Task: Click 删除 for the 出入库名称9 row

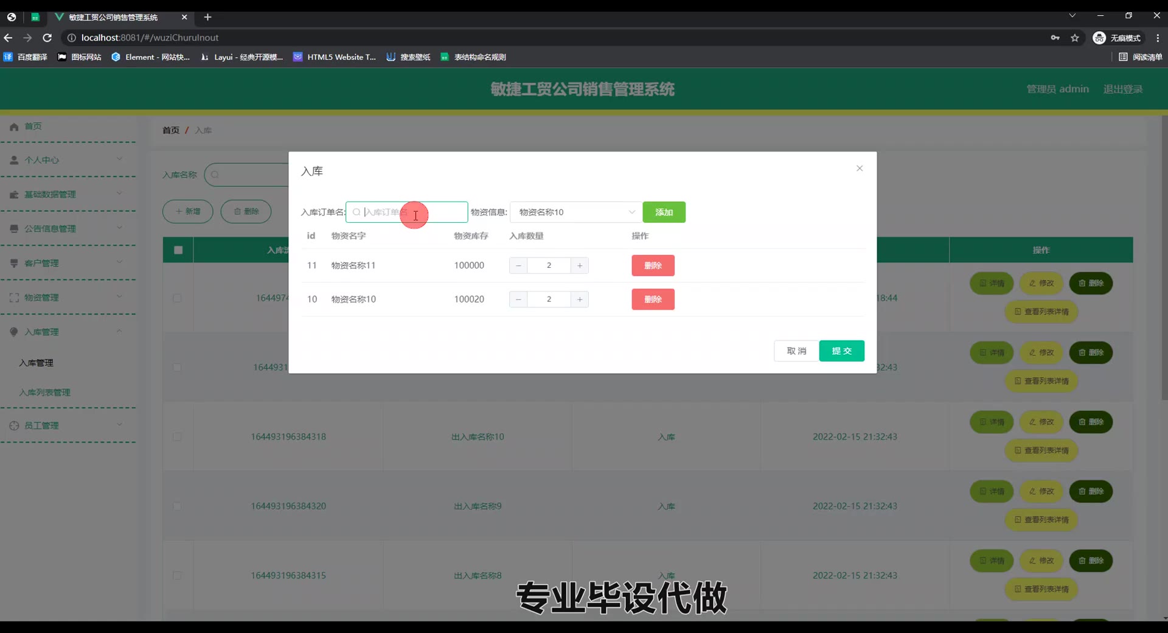Action: [x=1091, y=491]
